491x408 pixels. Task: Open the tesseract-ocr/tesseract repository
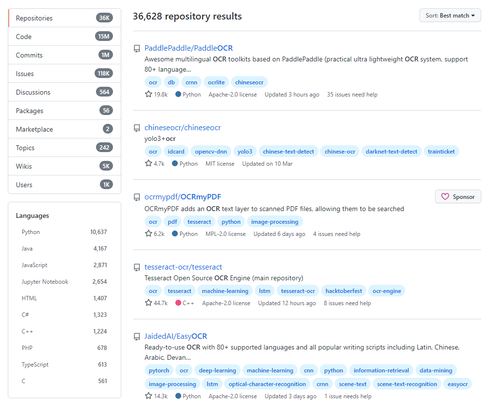(x=183, y=267)
